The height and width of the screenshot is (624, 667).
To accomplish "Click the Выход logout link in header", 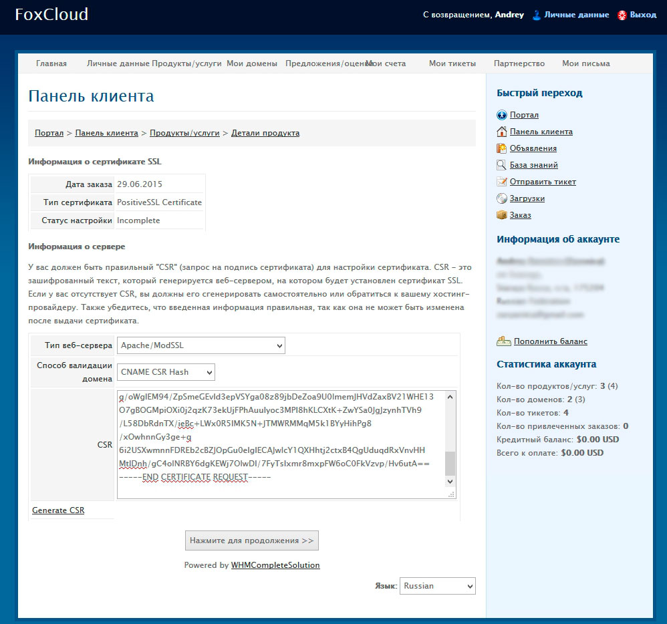I will pyautogui.click(x=643, y=15).
